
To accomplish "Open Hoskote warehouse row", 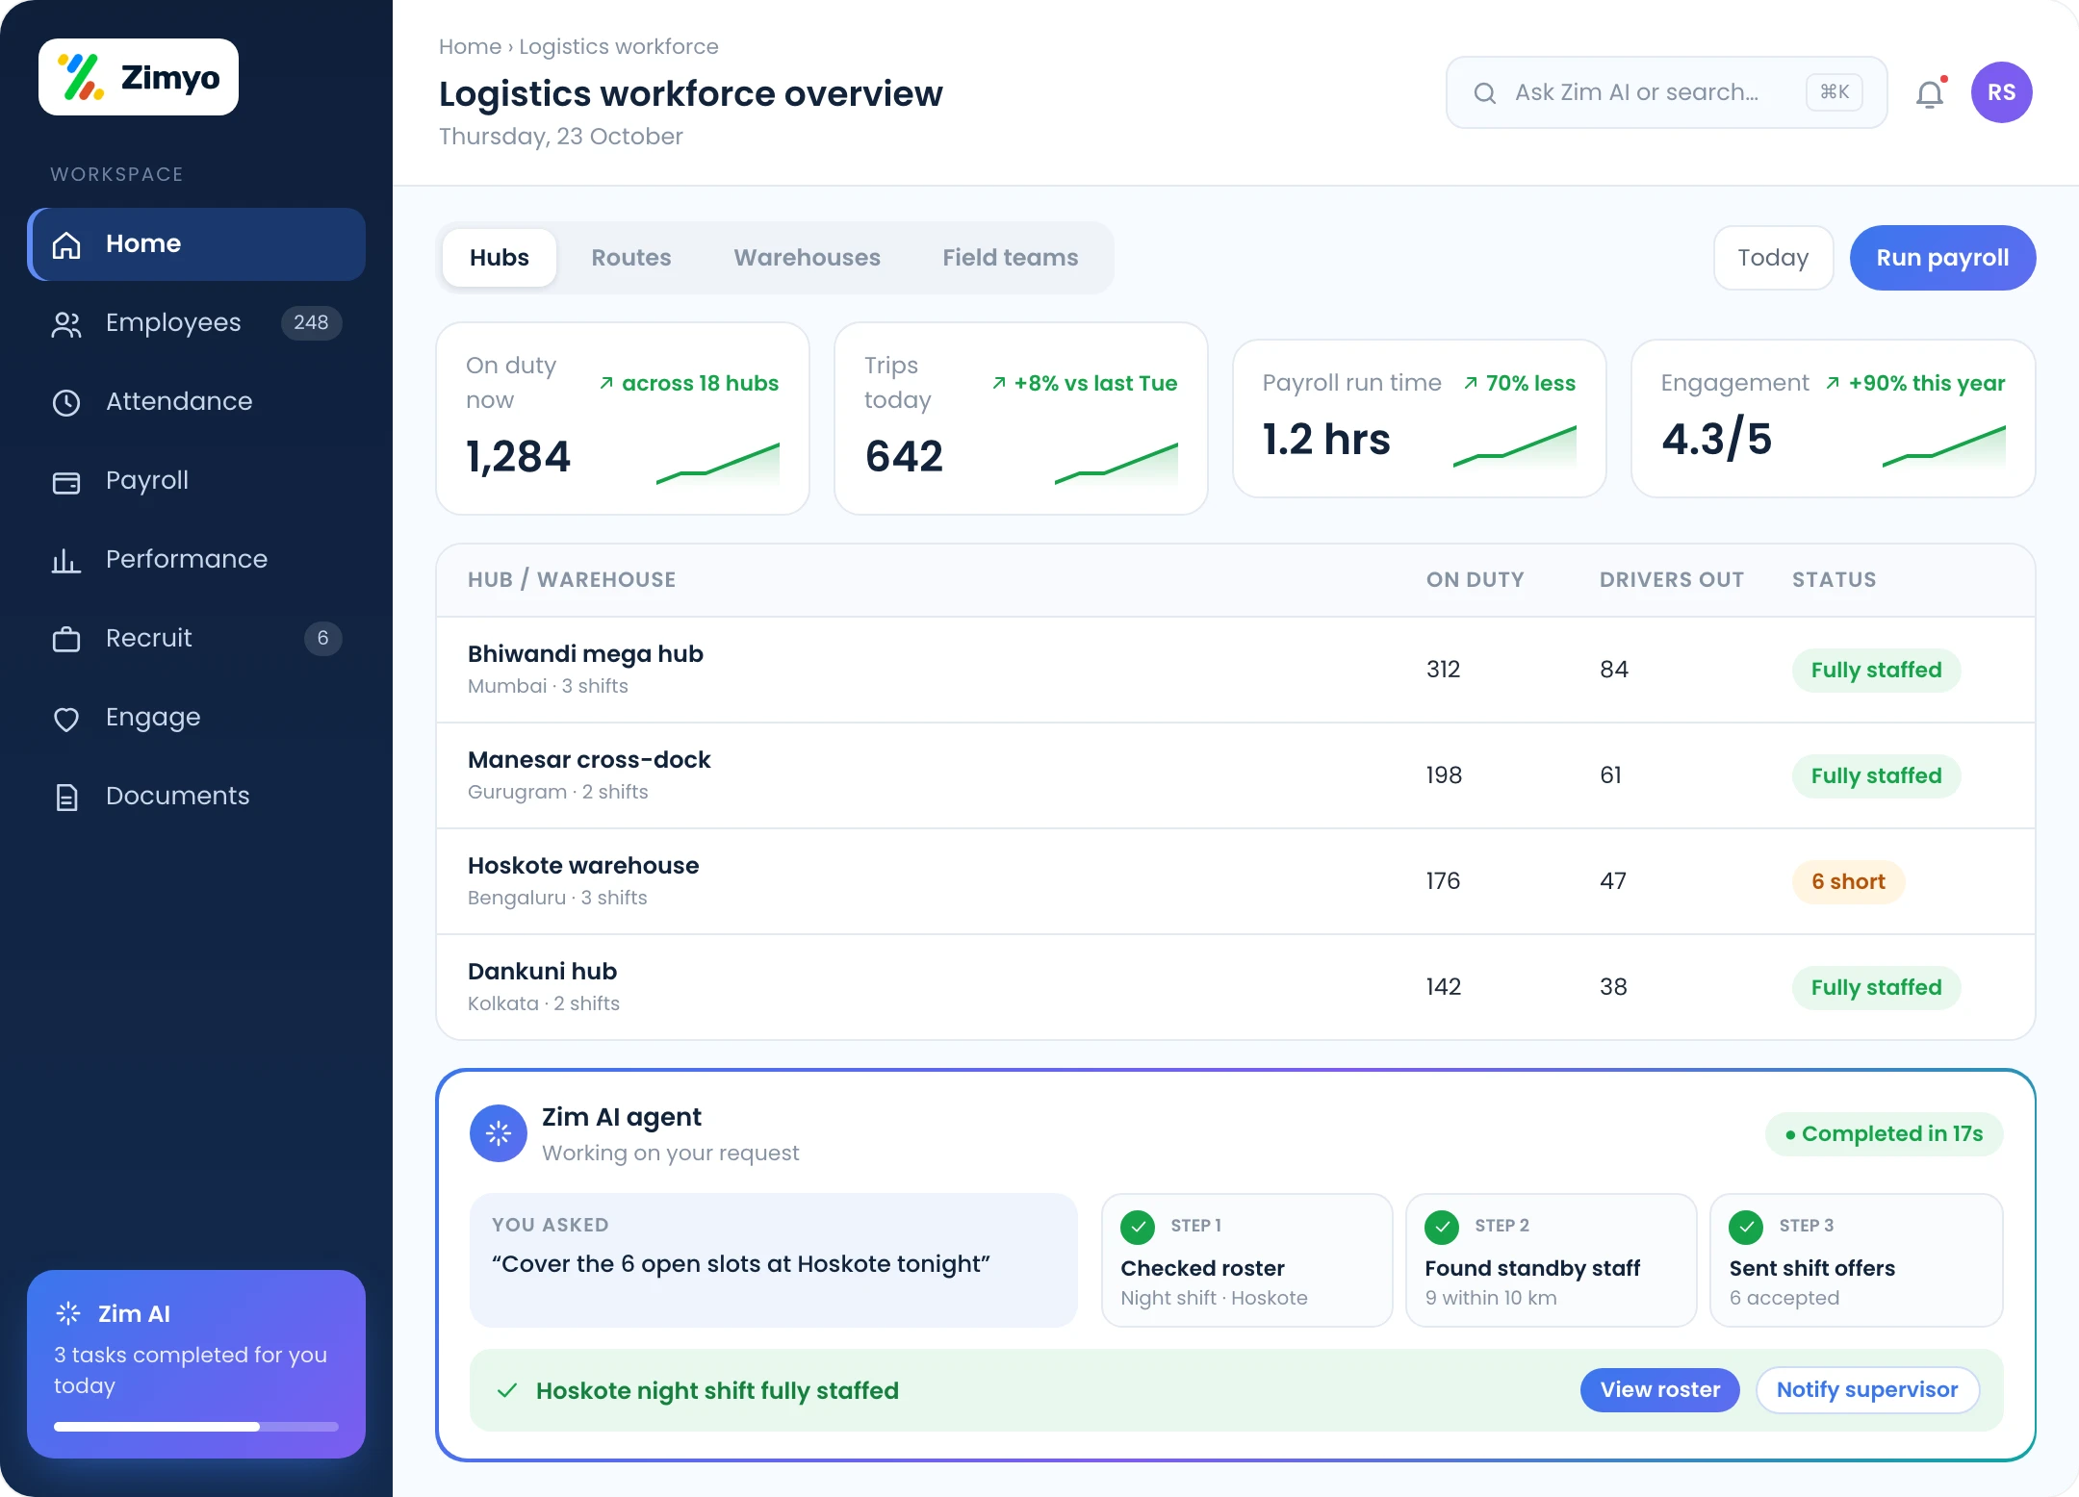I will click(x=1236, y=881).
